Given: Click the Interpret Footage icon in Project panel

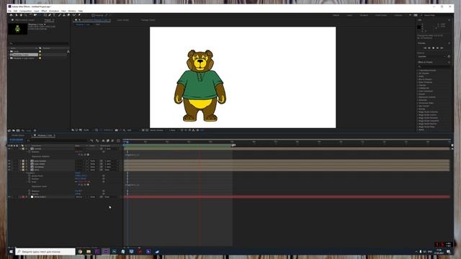Looking at the screenshot, I should pos(9,130).
